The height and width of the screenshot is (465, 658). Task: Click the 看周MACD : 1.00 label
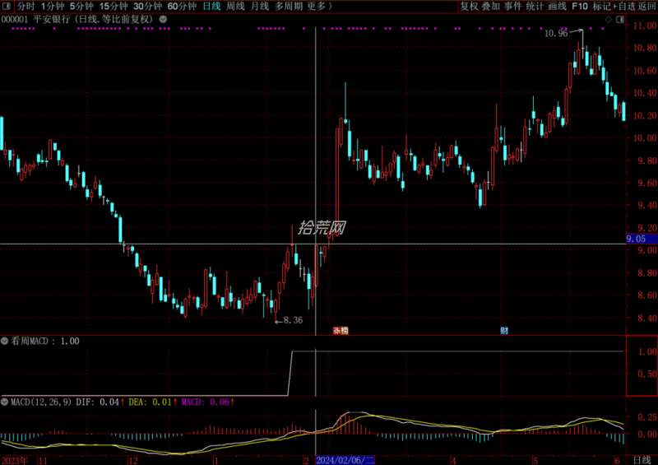click(x=45, y=341)
